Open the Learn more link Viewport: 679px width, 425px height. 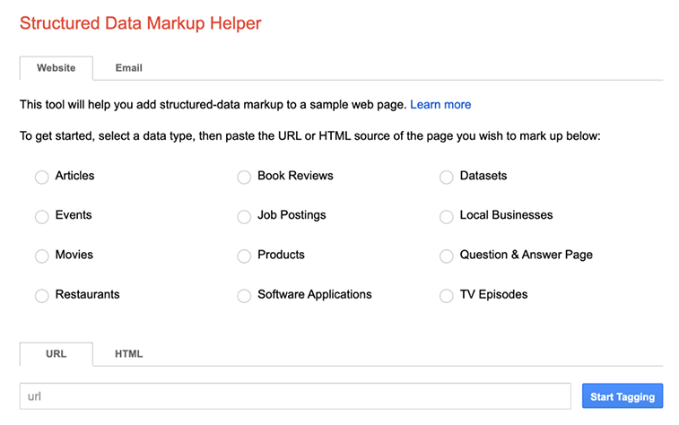440,105
